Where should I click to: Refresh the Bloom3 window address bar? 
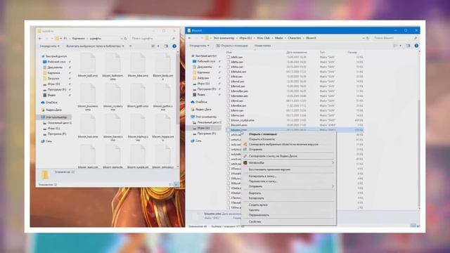tap(368, 38)
